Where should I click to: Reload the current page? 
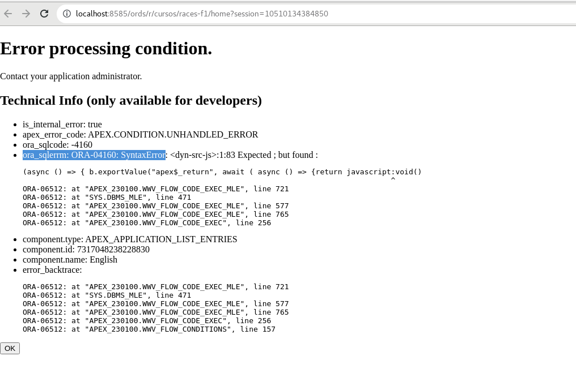tap(44, 14)
